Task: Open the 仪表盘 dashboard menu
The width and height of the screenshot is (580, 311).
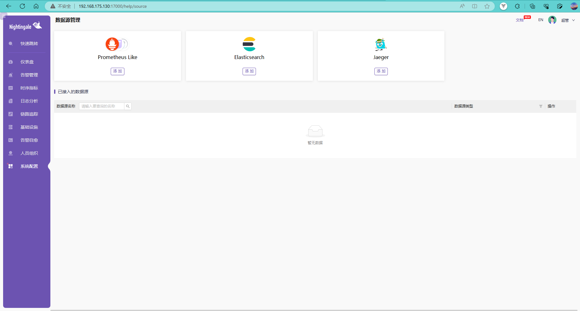Action: tap(27, 62)
